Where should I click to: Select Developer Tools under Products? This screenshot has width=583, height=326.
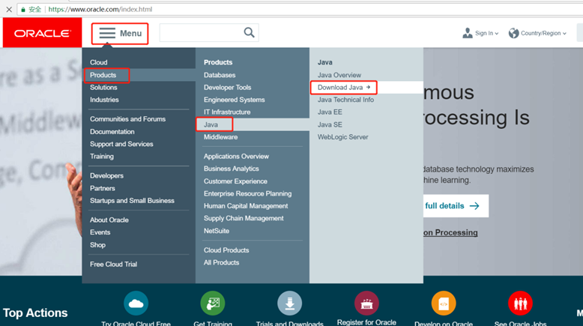[227, 88]
